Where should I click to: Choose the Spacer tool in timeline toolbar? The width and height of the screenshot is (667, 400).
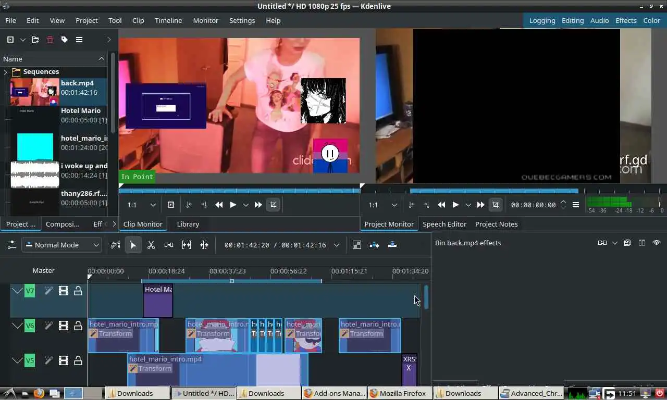pyautogui.click(x=169, y=245)
